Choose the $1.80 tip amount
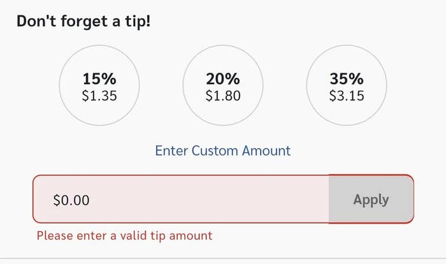Screen dimensions: 446x264 [x=223, y=96]
